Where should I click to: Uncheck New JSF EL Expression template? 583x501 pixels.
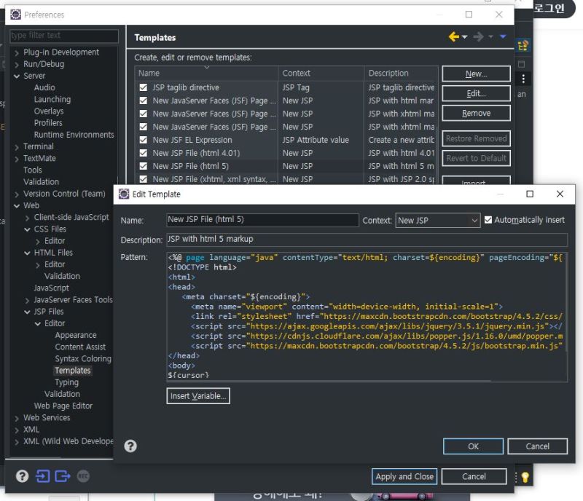tap(143, 140)
